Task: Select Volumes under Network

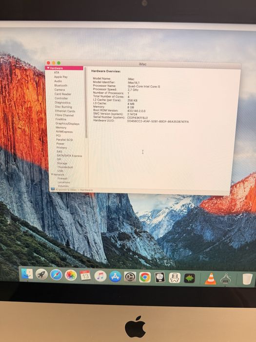Action: [63, 186]
